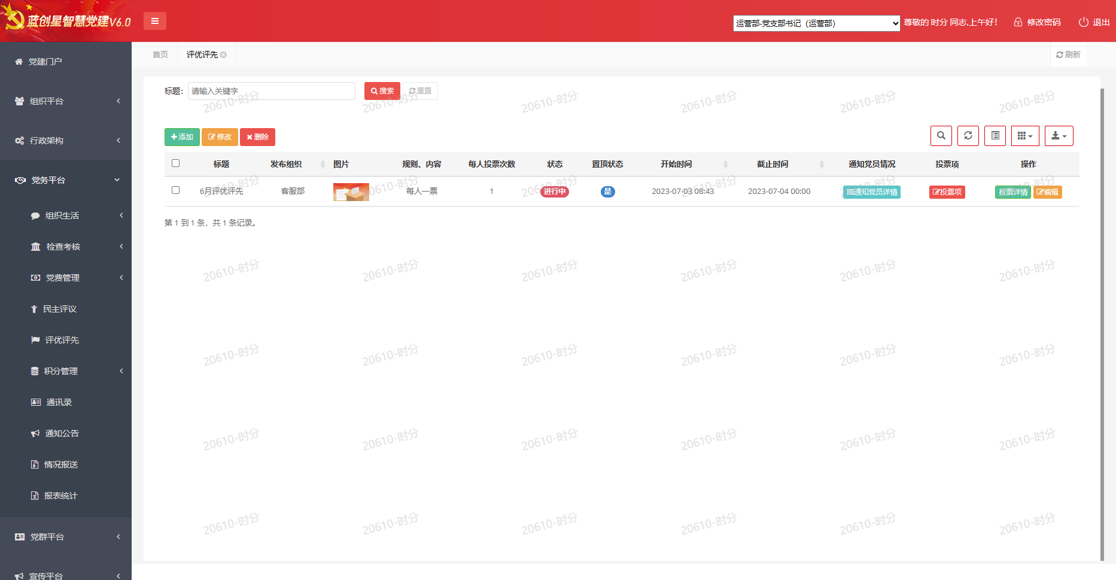This screenshot has height=580, width=1116.
Task: Click the gears icon beside 行政架构
Action: [20, 141]
